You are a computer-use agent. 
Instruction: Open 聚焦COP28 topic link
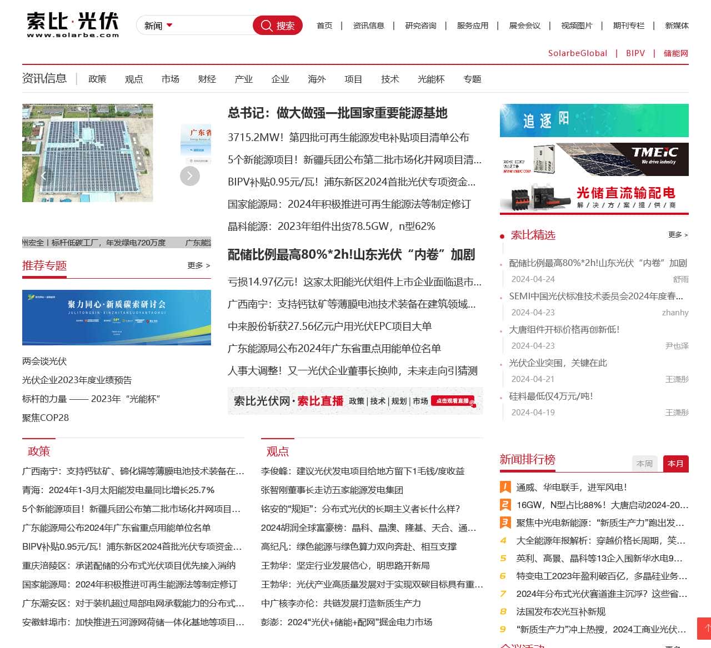pyautogui.click(x=46, y=418)
